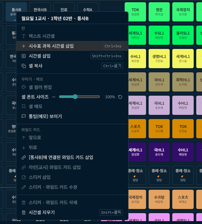Click the lavender 수HL1 cell
The width and height of the screenshot is (202, 224).
[183, 105]
